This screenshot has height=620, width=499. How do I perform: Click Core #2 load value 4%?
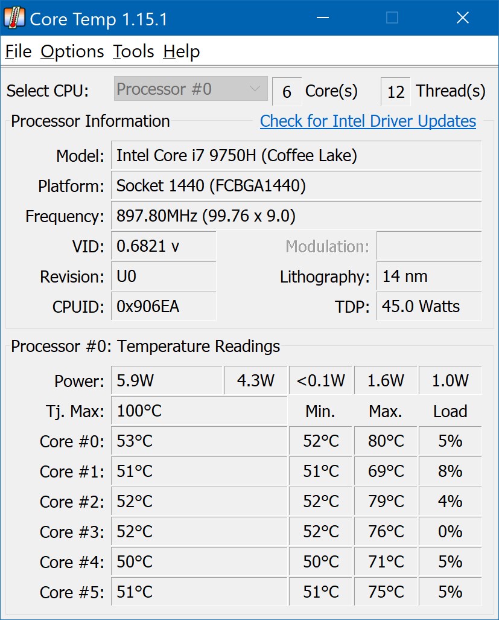point(450,502)
